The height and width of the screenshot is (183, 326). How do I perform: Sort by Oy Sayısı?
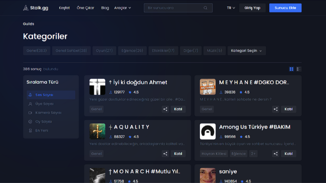point(51,121)
